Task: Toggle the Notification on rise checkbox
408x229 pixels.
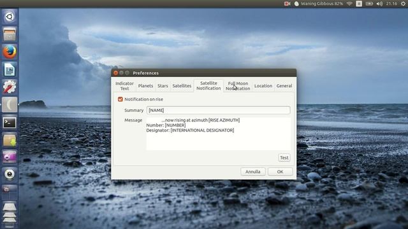Action: coord(120,99)
